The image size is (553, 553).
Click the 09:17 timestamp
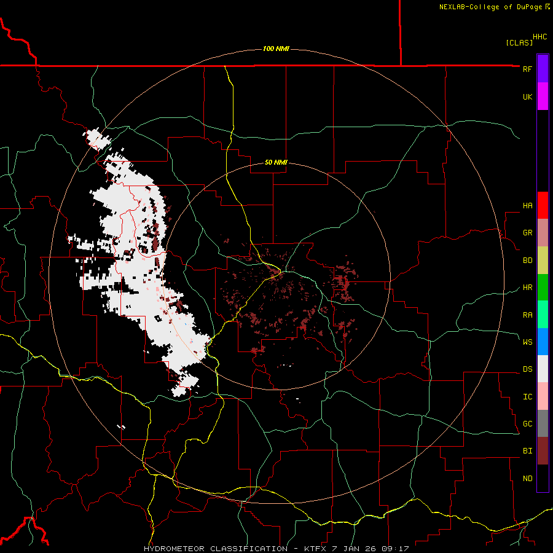coord(395,549)
